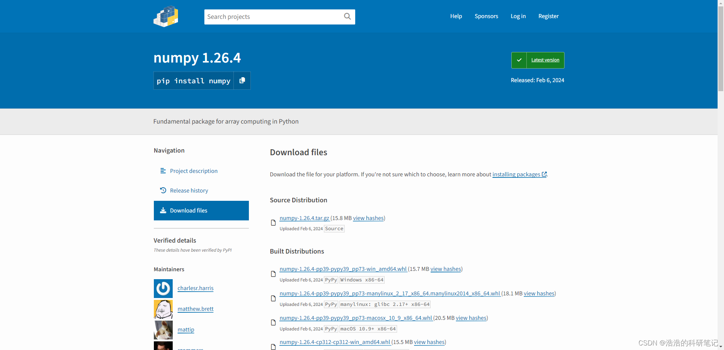The height and width of the screenshot is (350, 724).
Task: Download the pp39 macosx_10_9 wheel
Action: pos(356,318)
